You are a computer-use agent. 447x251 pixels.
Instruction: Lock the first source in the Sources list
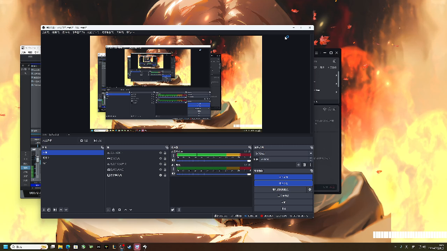coord(165,152)
